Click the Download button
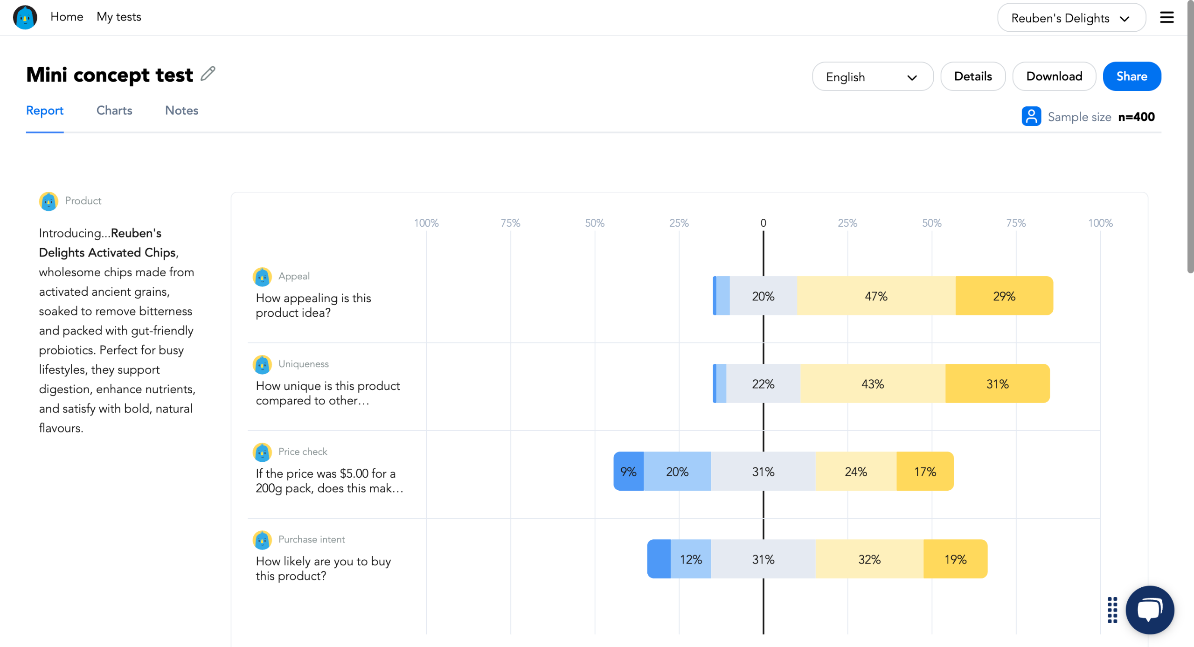 click(1054, 77)
